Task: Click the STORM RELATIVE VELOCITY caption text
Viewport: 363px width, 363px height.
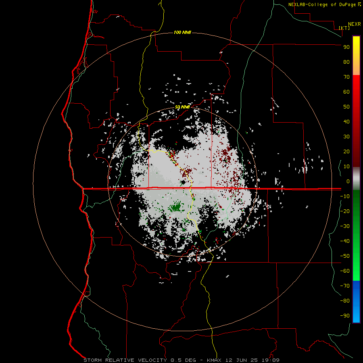Action: [x=125, y=360]
